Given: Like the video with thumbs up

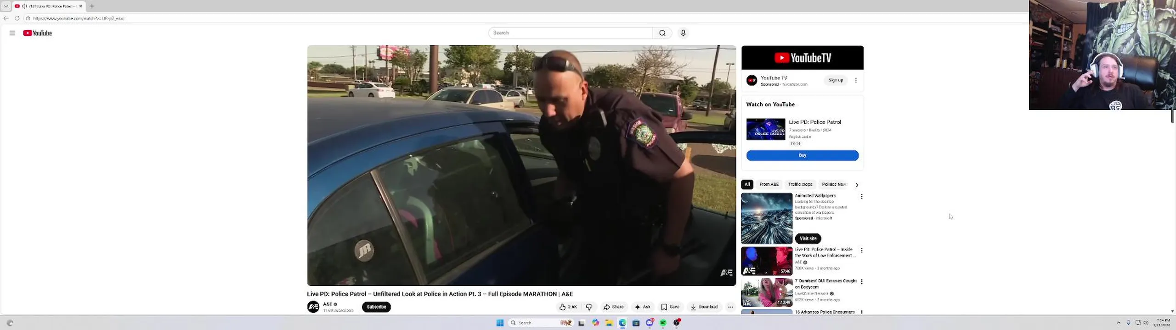Looking at the screenshot, I should click(x=568, y=307).
